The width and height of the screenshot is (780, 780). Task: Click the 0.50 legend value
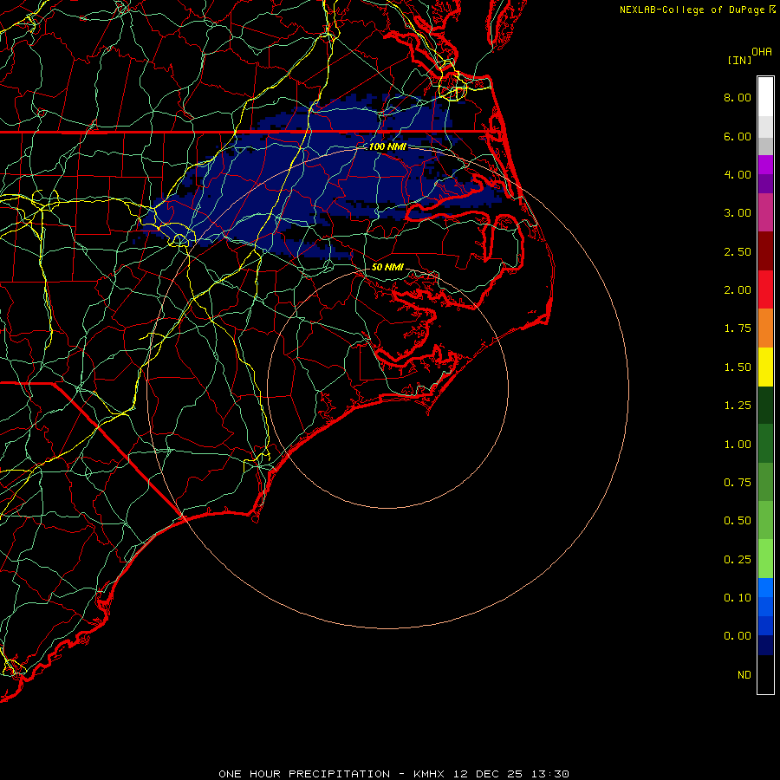(x=738, y=521)
